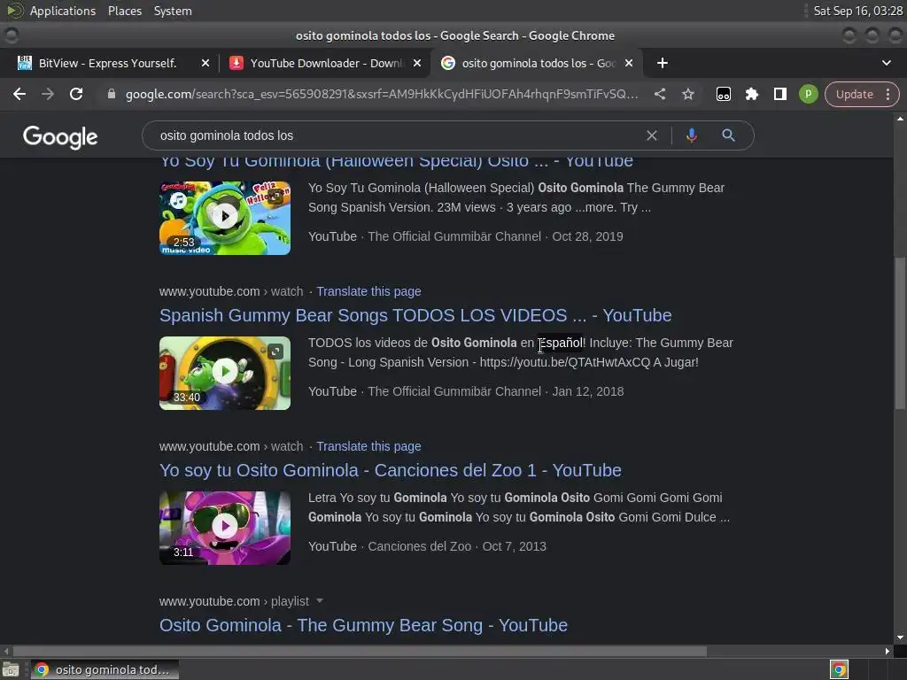Open Yo Soy Tu Gominola Halloween Special link
This screenshot has height=680, width=907.
point(396,161)
